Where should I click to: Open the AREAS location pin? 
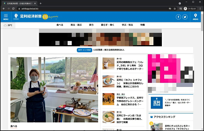[x=195, y=17]
